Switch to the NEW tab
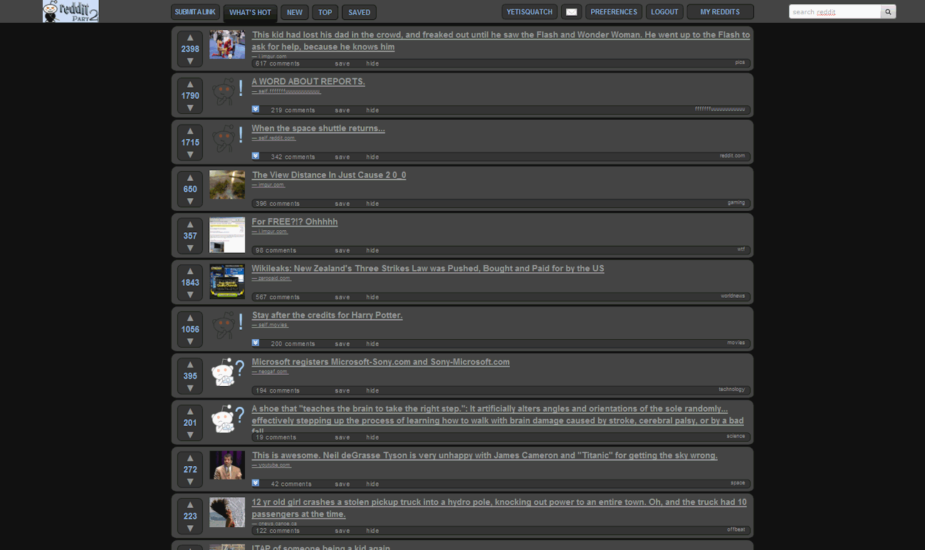 tap(295, 12)
